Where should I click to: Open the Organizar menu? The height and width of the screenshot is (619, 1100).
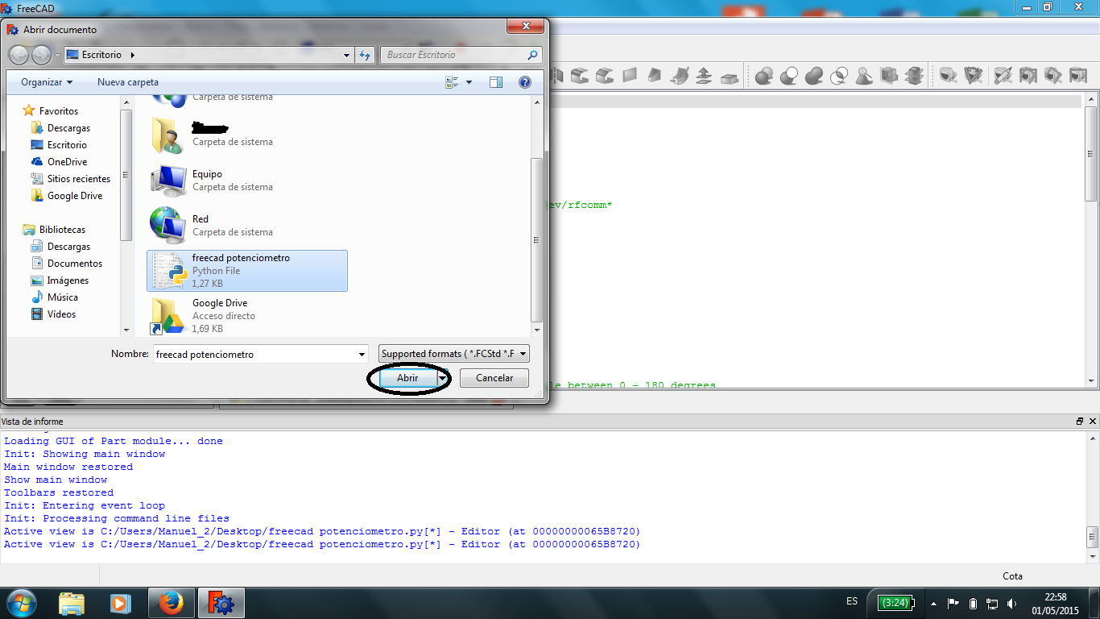[x=47, y=82]
